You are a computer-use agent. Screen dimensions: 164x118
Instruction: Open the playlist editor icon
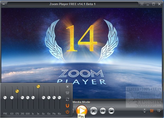tap(159, 111)
